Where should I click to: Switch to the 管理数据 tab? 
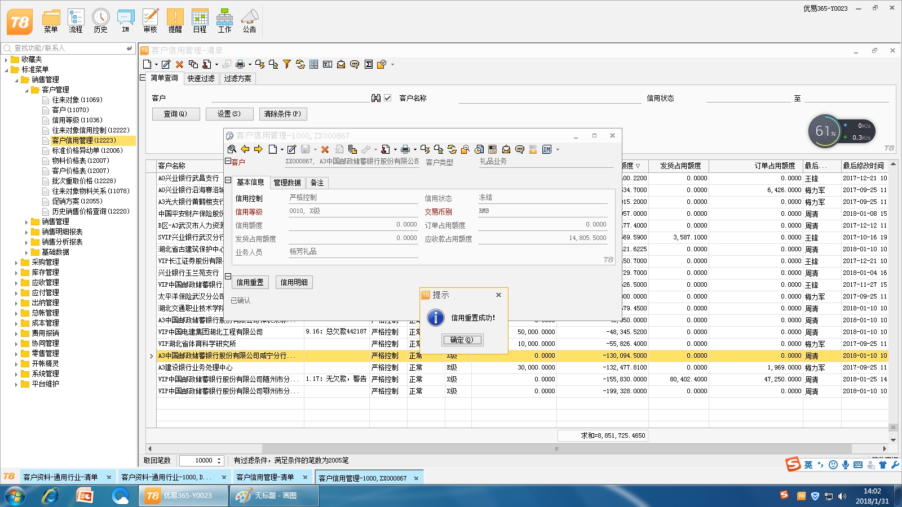pyautogui.click(x=287, y=183)
